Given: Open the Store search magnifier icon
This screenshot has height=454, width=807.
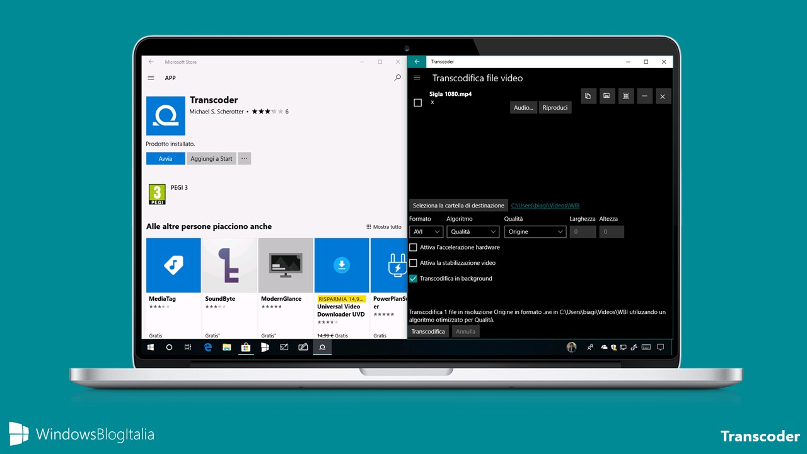Looking at the screenshot, I should tap(397, 78).
